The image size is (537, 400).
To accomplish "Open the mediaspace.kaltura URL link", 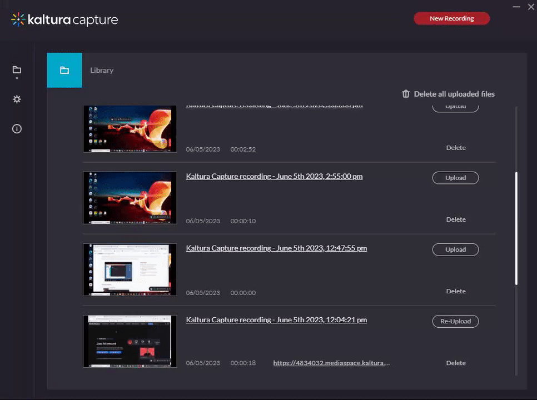I will [x=331, y=363].
